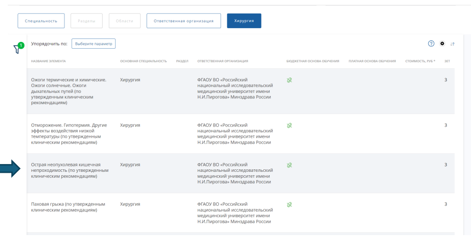
Task: Click the disabled 'Области' button
Action: [125, 21]
